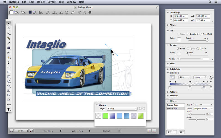The image size is (221, 138).
Task: Pick the green swatch in Library
Action: [x=105, y=116]
